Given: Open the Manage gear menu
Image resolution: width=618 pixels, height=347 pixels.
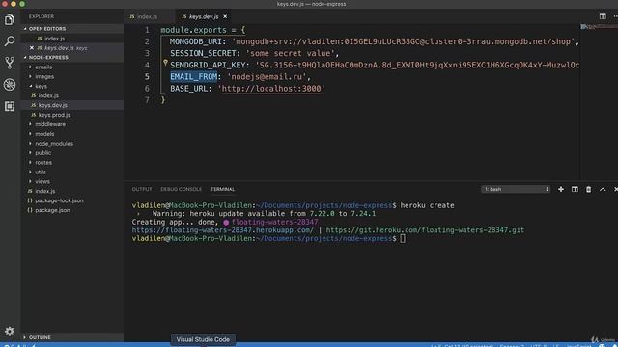Looking at the screenshot, I should point(10,332).
